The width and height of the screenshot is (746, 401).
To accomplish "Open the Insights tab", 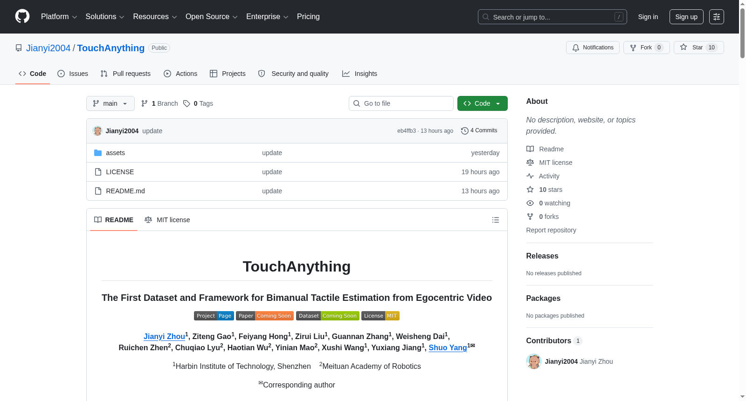I will [359, 74].
